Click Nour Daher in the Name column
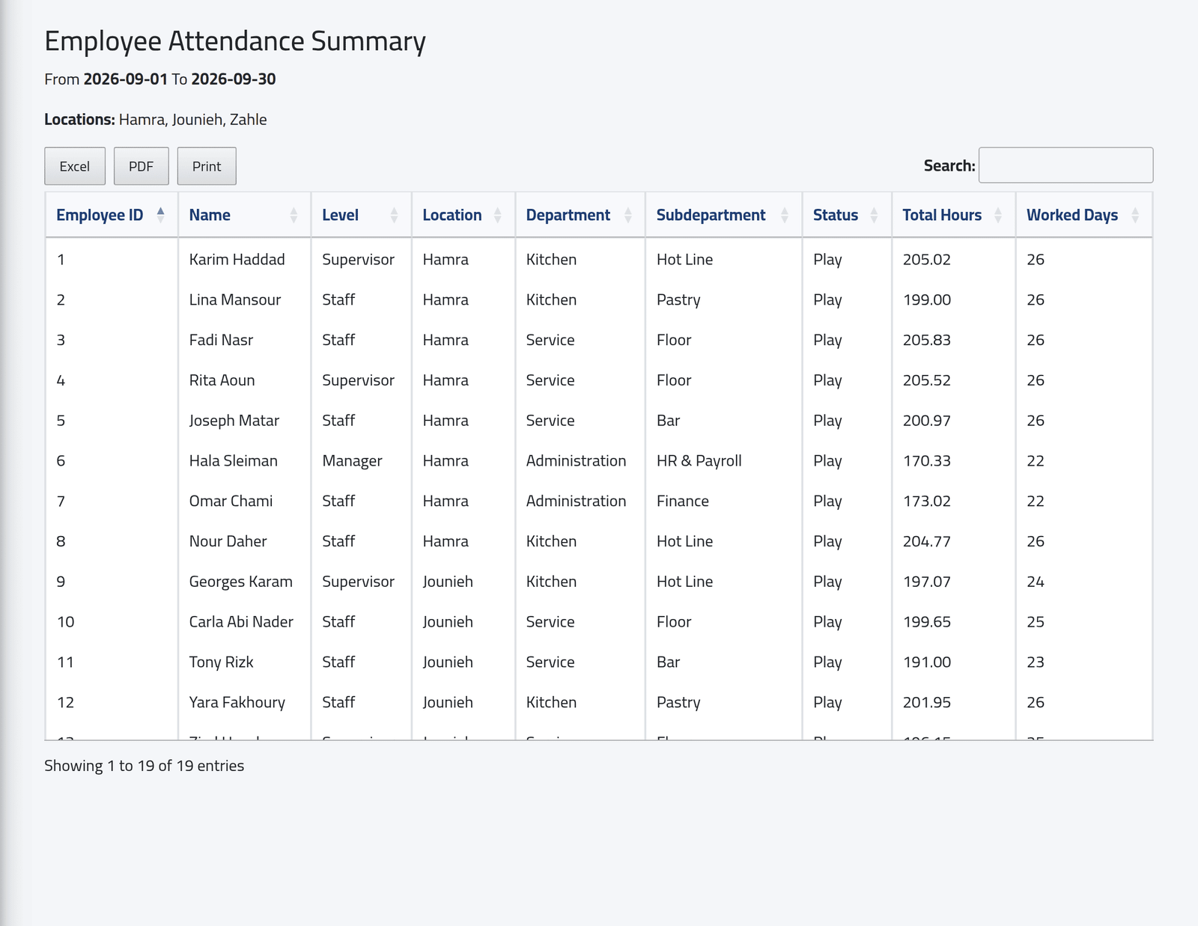Image resolution: width=1198 pixels, height=926 pixels. pyautogui.click(x=228, y=542)
